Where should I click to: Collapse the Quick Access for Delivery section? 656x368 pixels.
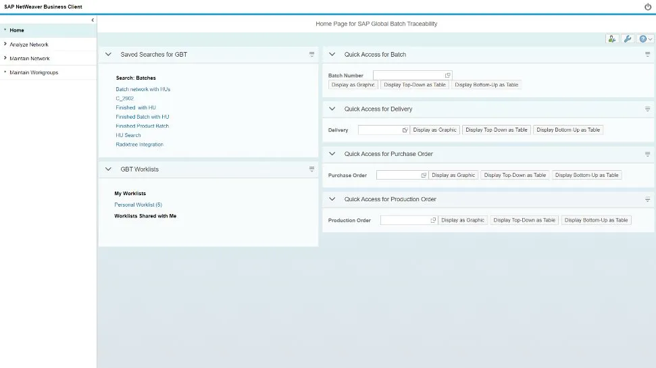pos(332,109)
